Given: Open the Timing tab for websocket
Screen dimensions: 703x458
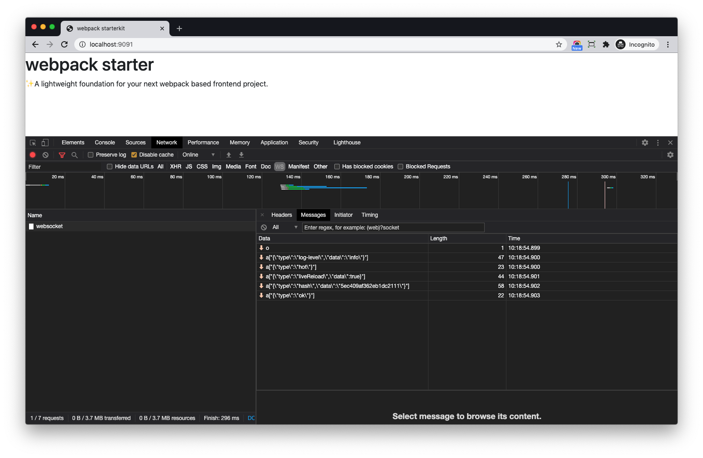Looking at the screenshot, I should [x=369, y=215].
